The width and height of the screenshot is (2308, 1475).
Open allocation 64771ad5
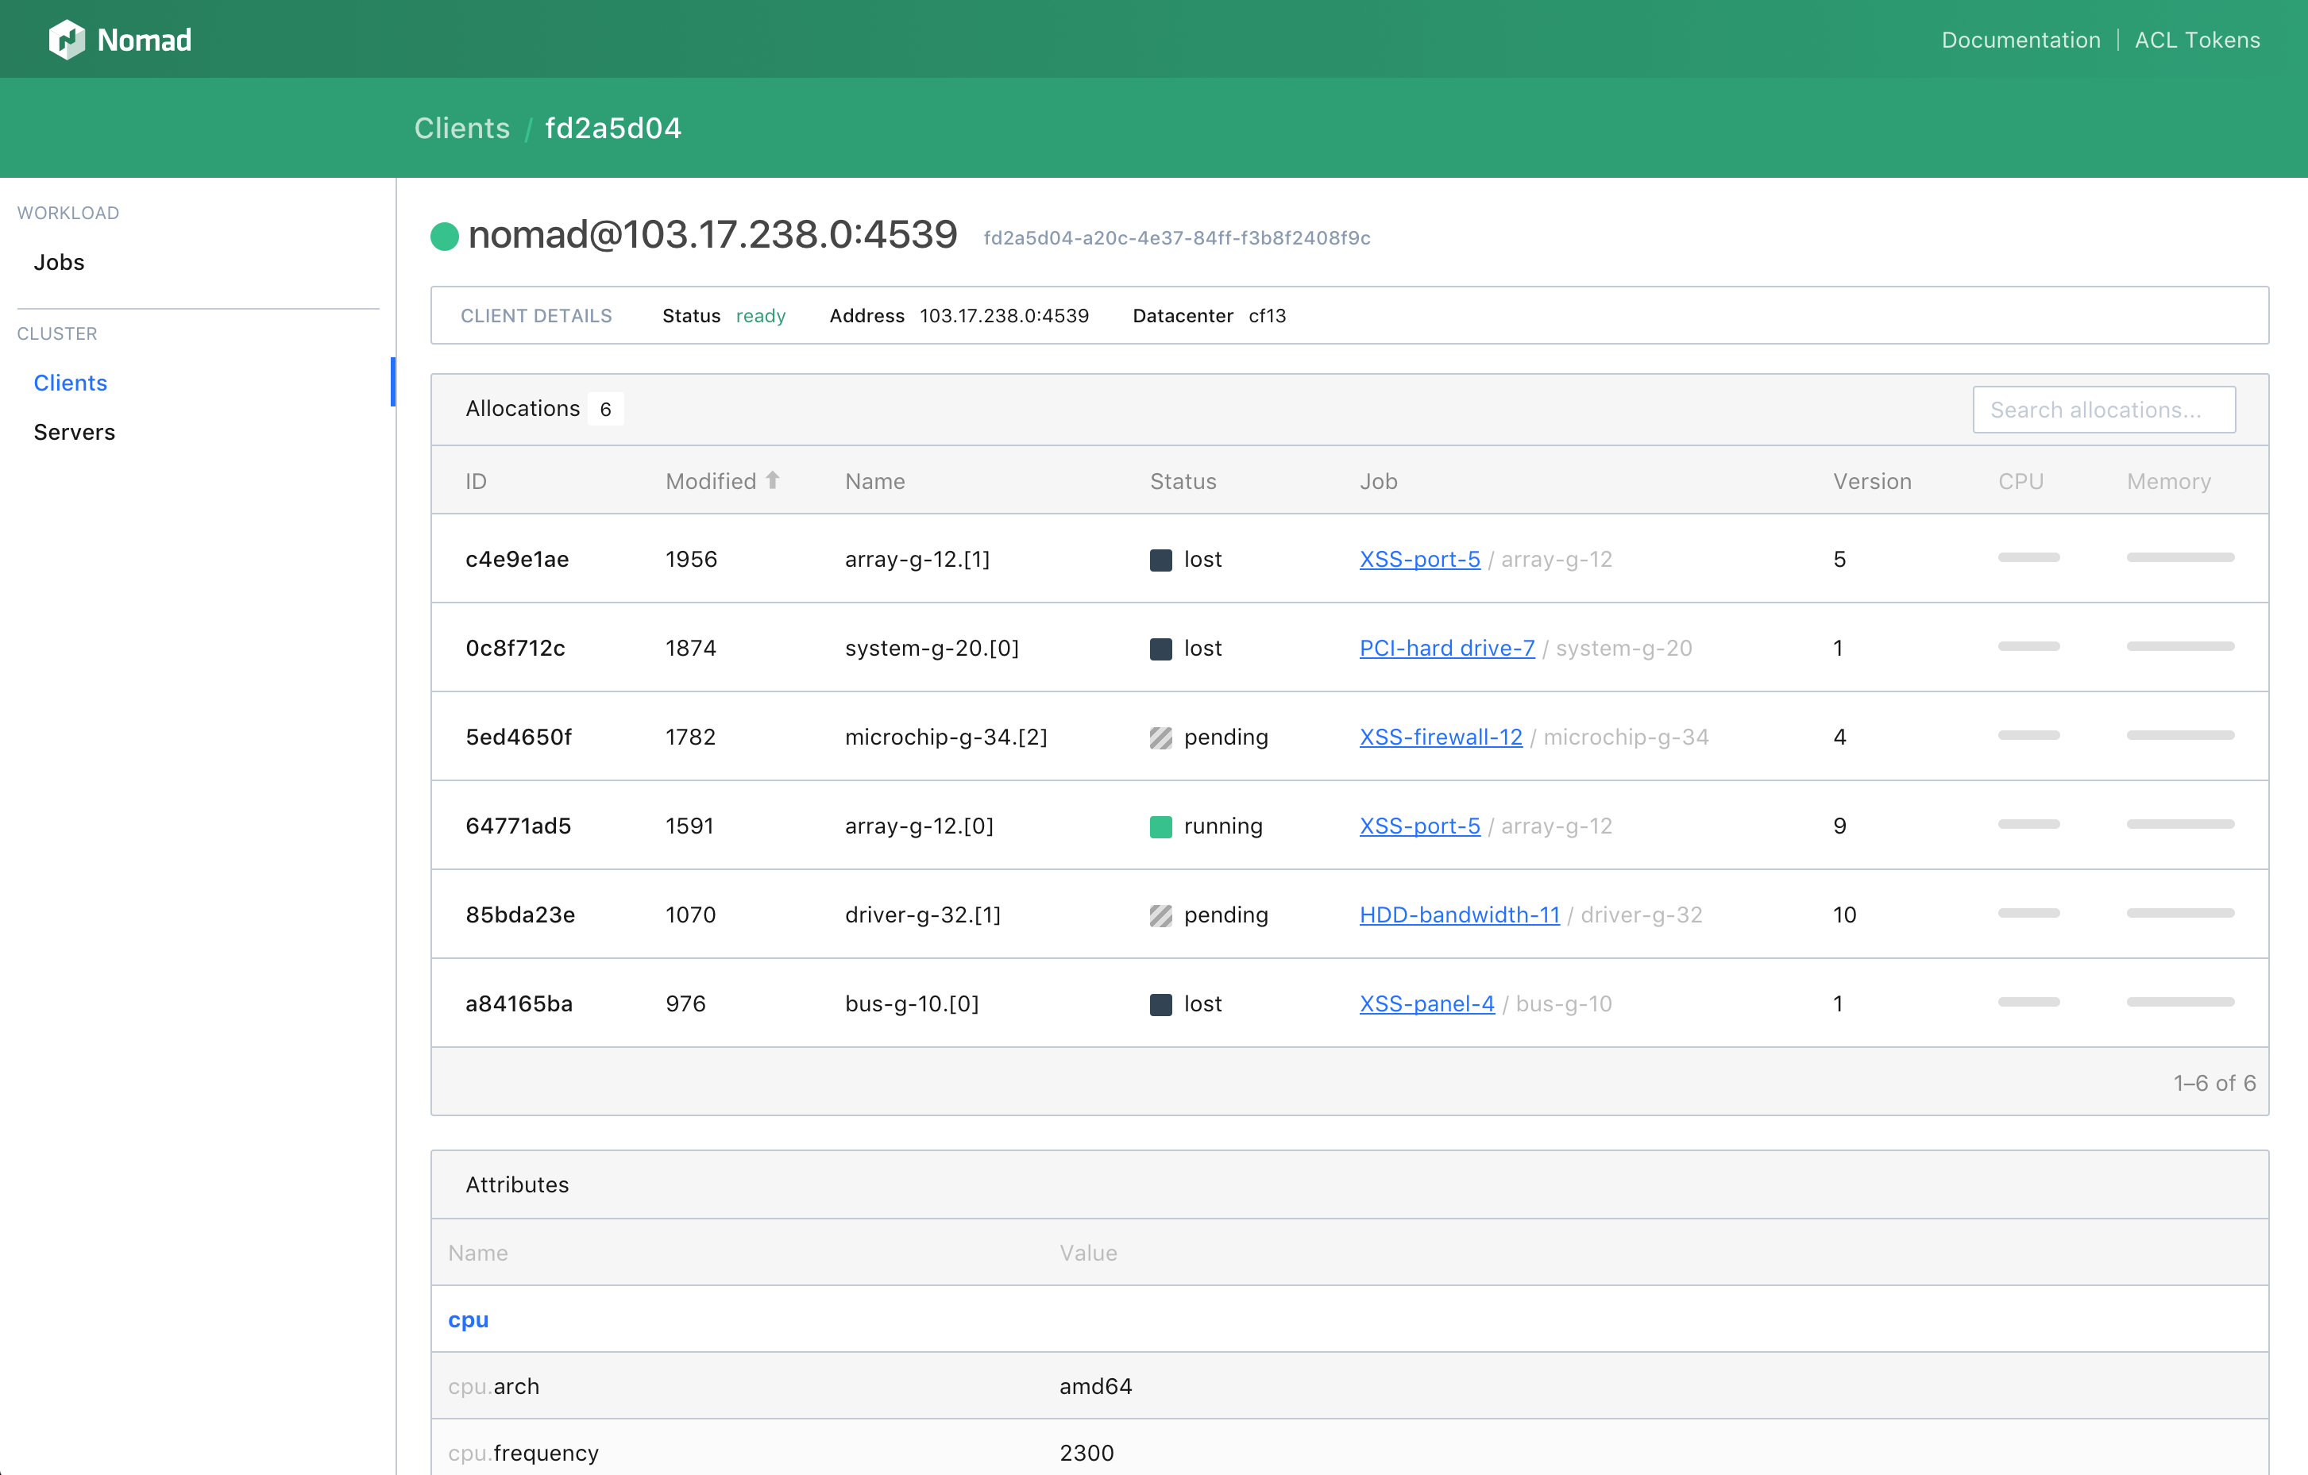click(x=519, y=826)
